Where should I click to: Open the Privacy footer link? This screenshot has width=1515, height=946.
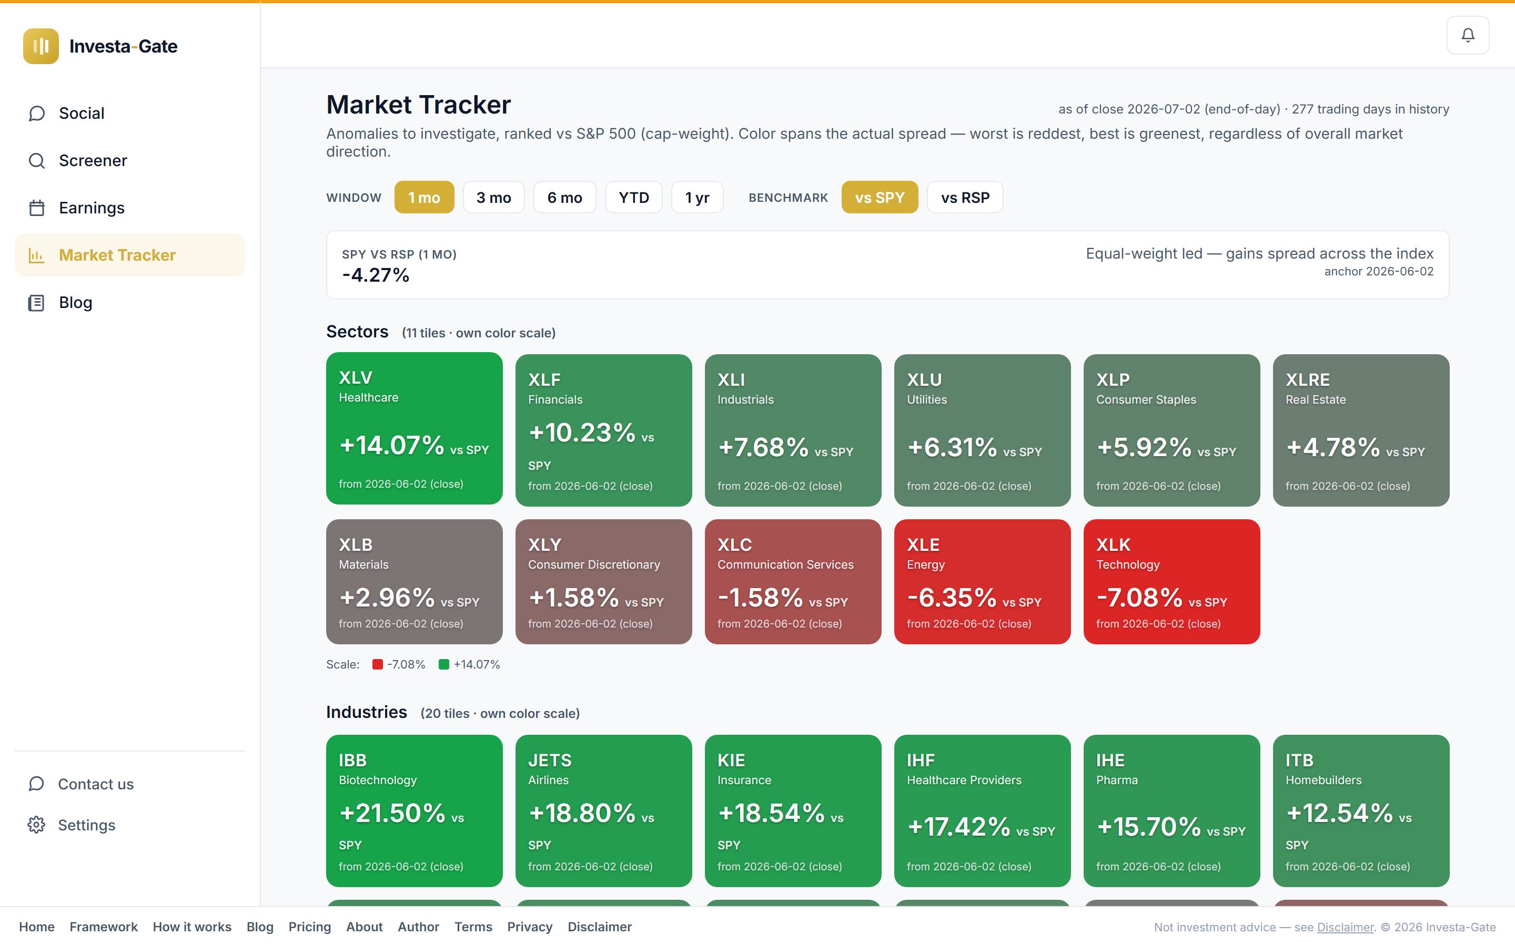click(x=530, y=927)
